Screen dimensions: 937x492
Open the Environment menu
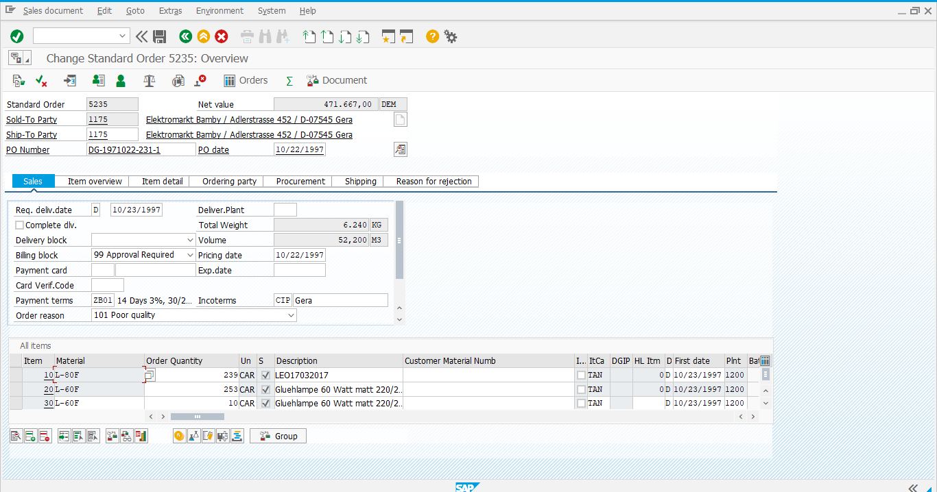(x=220, y=10)
